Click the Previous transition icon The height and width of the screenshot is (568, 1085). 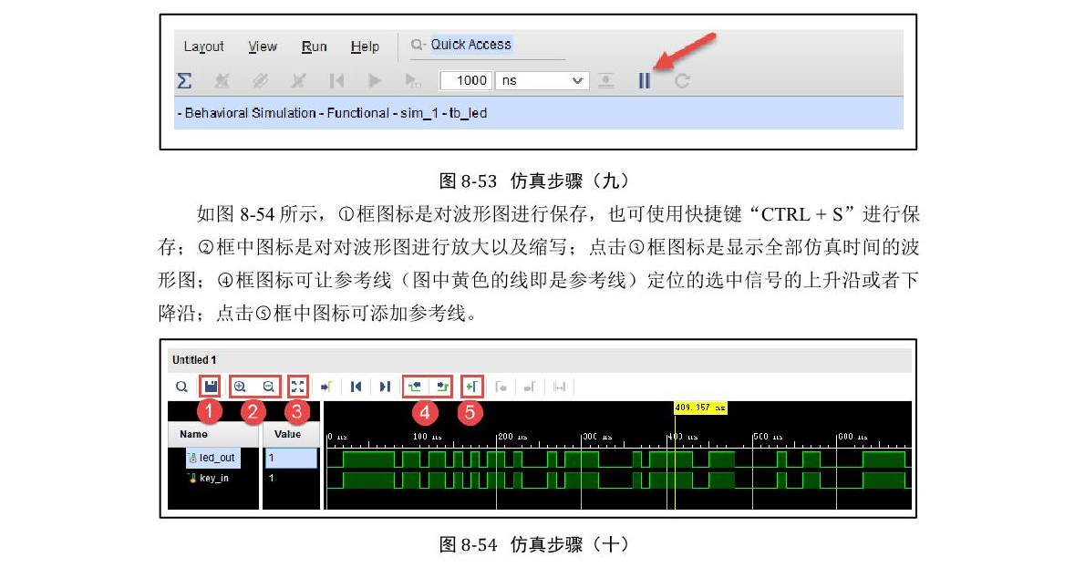[415, 387]
